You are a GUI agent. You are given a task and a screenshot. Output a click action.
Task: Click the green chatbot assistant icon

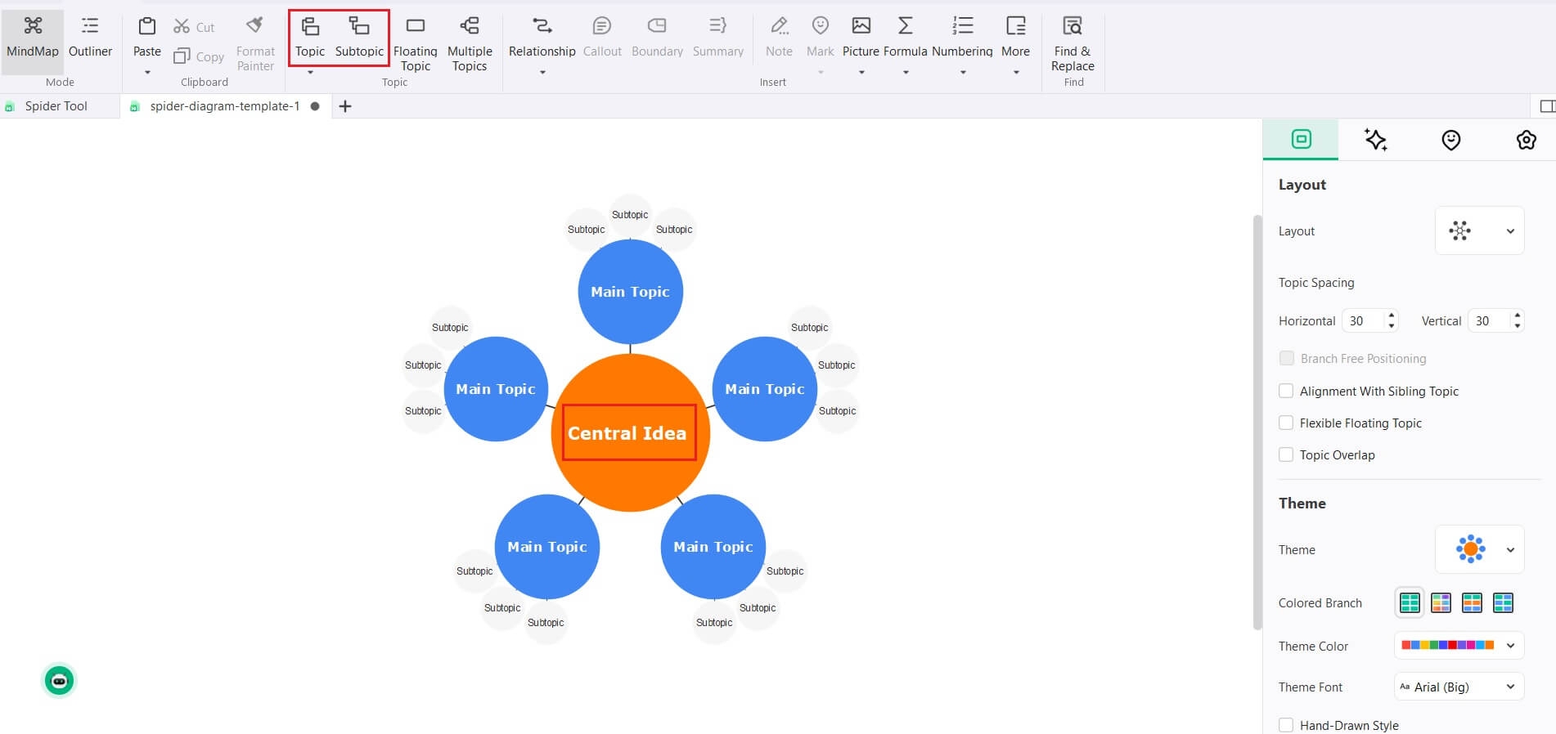[59, 680]
